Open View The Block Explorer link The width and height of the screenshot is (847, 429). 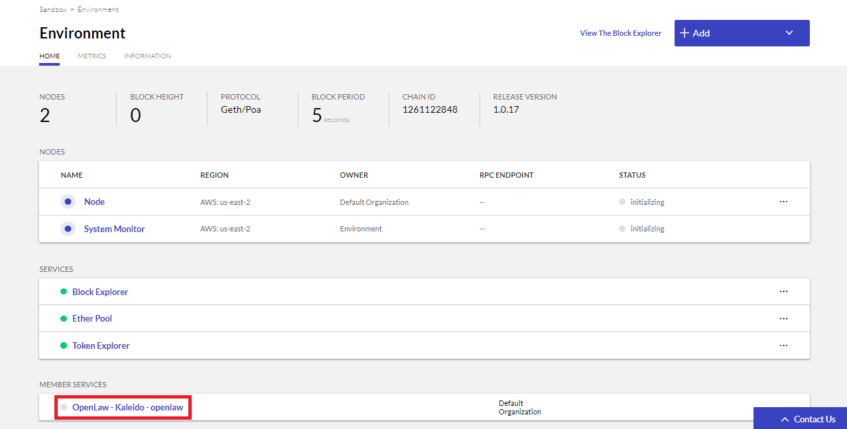click(x=621, y=33)
